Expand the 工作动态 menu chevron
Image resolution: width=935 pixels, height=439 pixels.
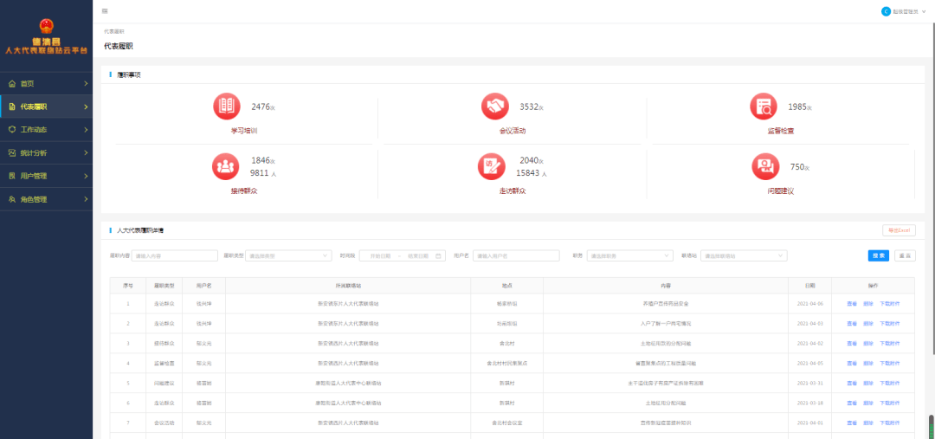86,129
